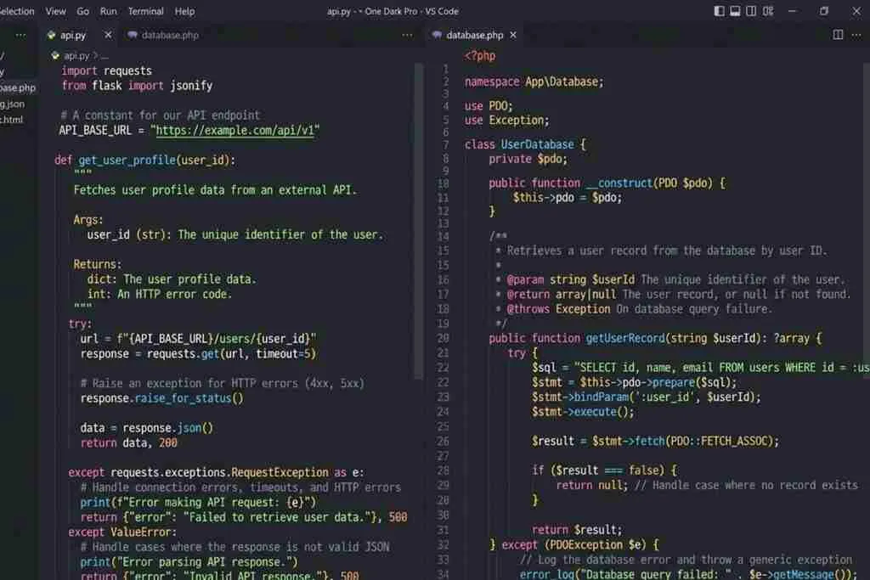
Task: Open the Go menu
Action: 82,11
